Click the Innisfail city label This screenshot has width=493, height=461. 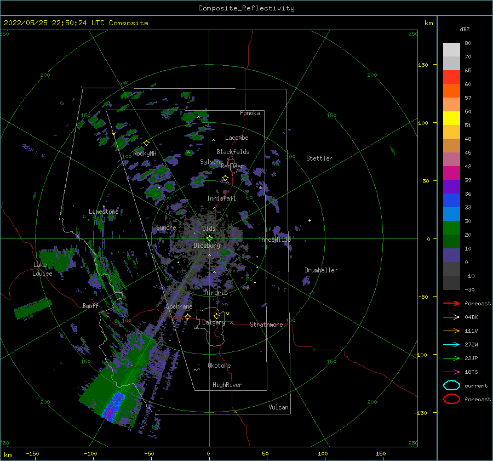click(221, 198)
